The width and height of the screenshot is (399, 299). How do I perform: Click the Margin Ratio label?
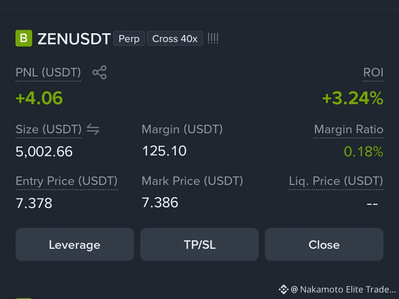[349, 129]
